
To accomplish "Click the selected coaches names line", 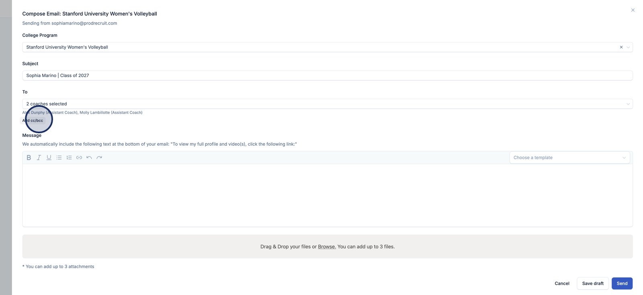I will (82, 113).
